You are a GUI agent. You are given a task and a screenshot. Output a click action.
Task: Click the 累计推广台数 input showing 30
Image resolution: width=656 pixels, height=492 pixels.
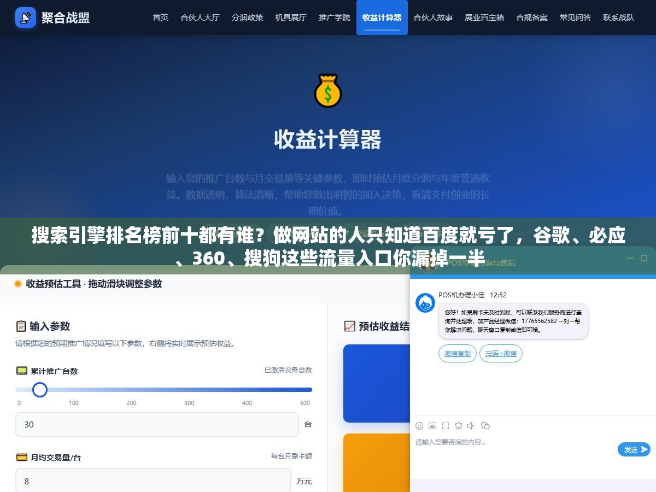point(157,424)
